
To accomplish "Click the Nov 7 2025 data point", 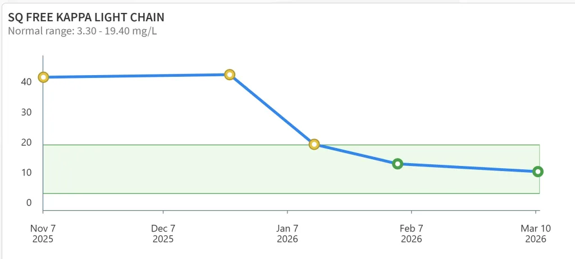I will (43, 77).
